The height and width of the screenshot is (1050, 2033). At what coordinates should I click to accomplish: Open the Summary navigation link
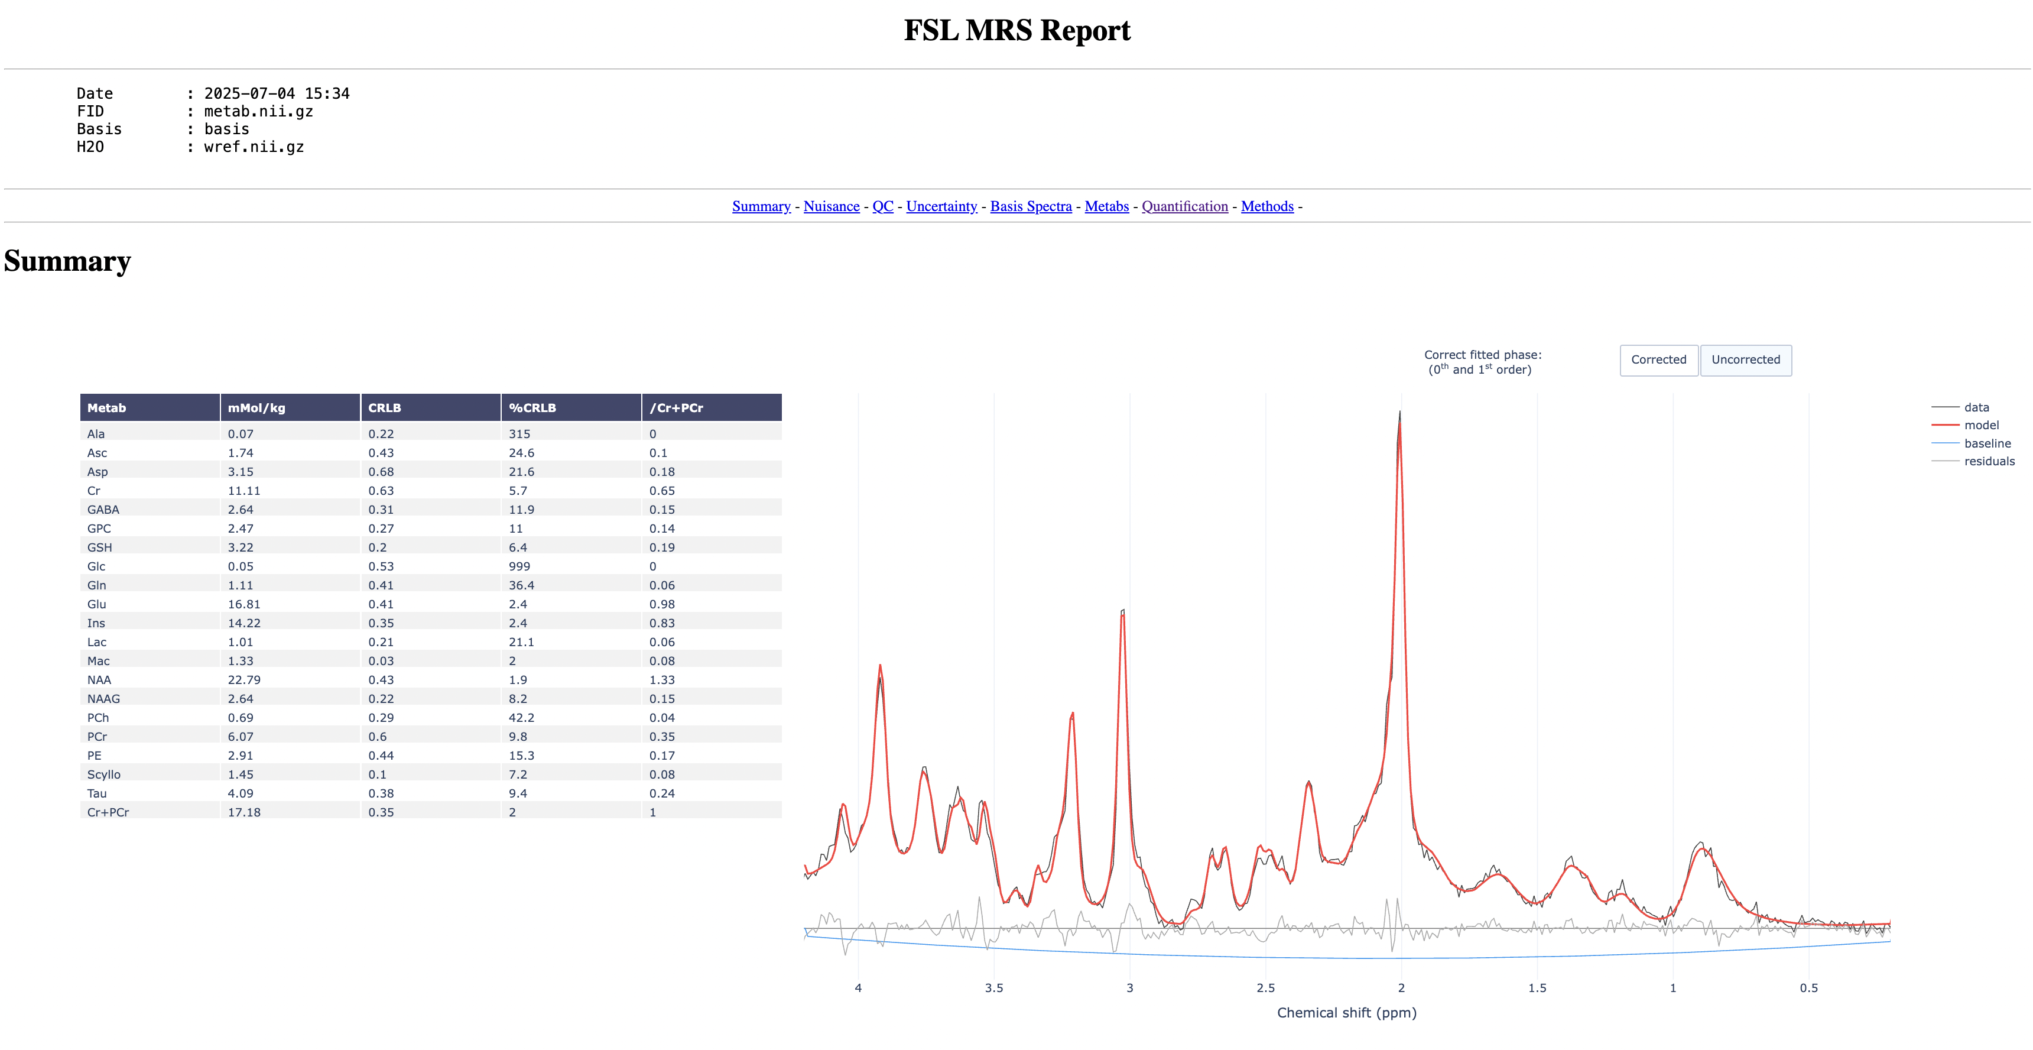(x=761, y=206)
